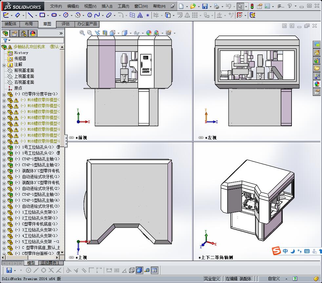
Task: Click the Edit Appearance color ball icon
Action: (149, 33)
